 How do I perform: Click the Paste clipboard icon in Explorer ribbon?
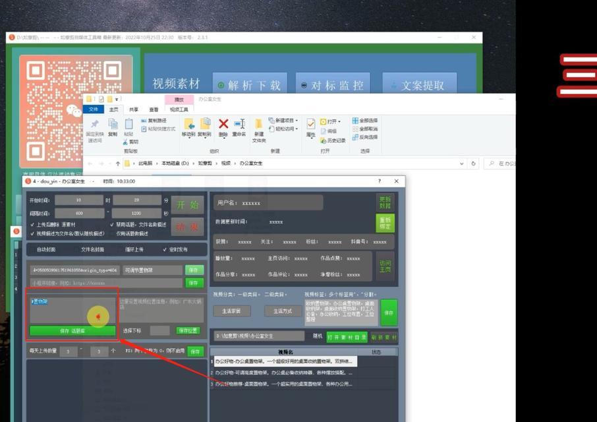point(128,124)
